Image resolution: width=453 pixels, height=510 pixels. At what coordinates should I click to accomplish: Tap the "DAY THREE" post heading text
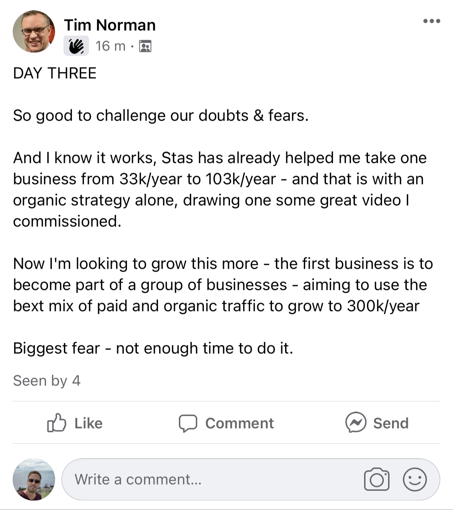(55, 73)
